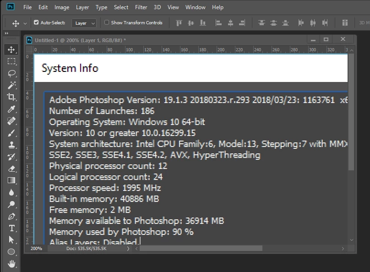370x272 pixels.
Task: Open the Layer menu
Action: click(x=82, y=7)
